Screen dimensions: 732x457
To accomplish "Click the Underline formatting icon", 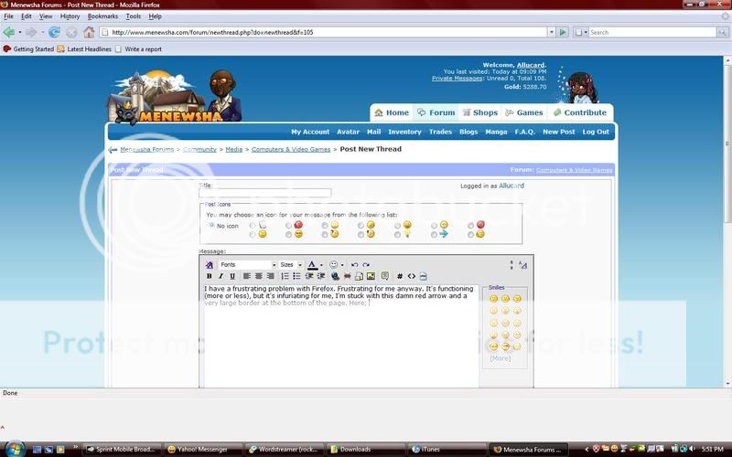I will (231, 276).
